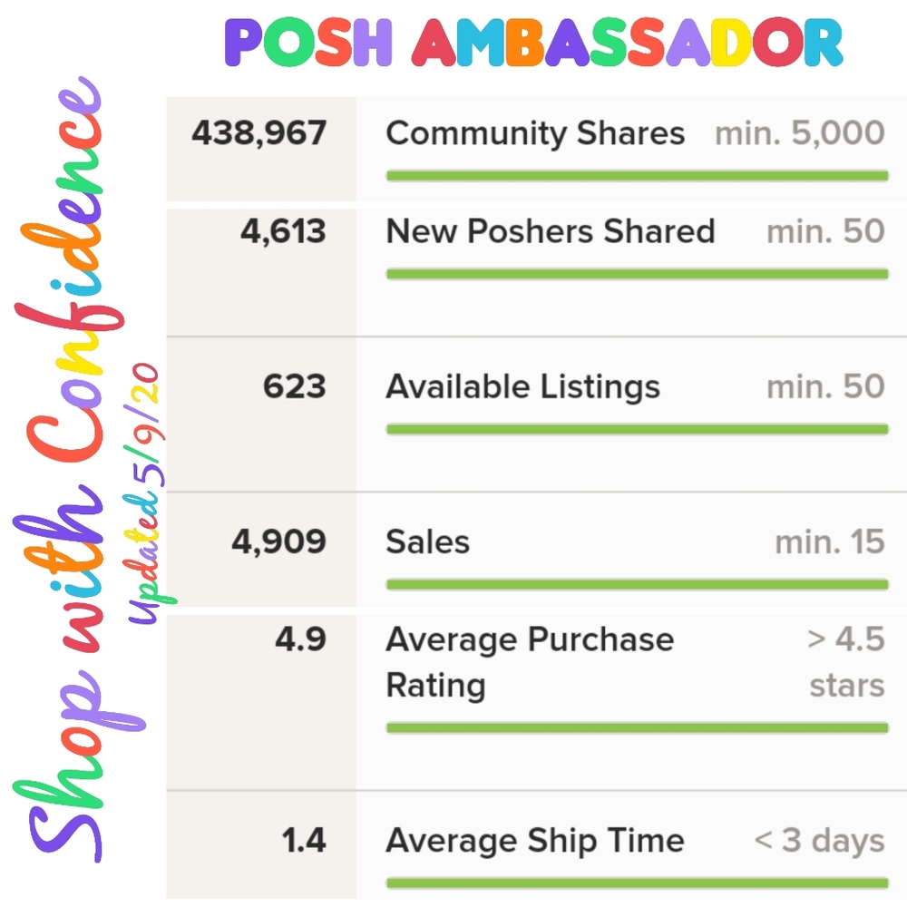Click the 4,909 sales number
The image size is (907, 907).
click(278, 542)
